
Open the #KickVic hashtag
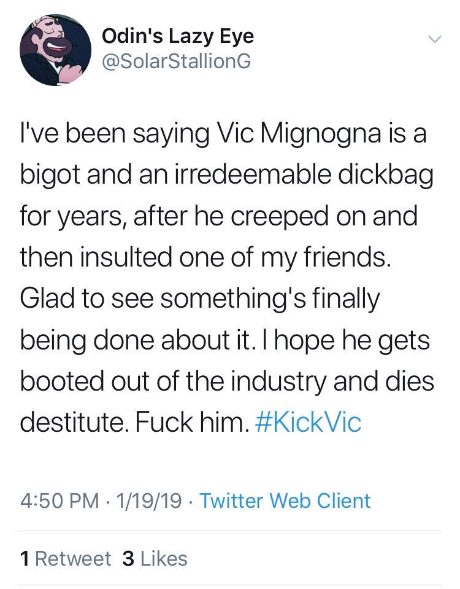point(308,422)
